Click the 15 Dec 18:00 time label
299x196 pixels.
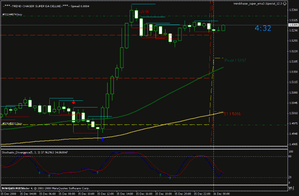point(164,194)
